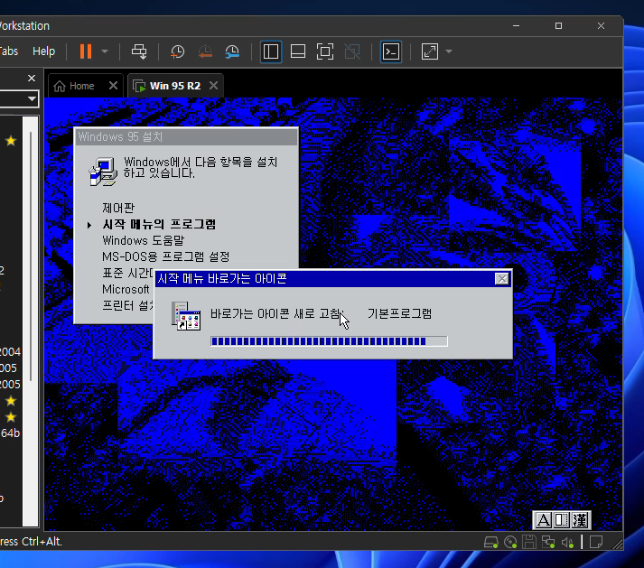Click the shortcut icon in dialog

tap(186, 315)
